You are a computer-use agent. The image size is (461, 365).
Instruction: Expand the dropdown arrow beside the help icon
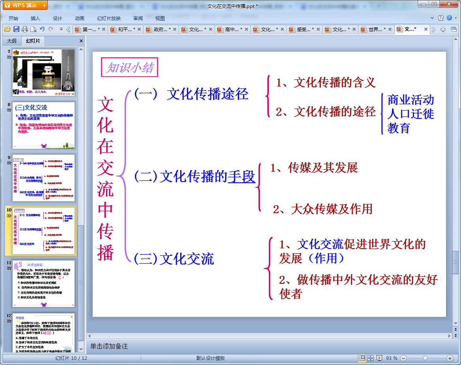coord(456,18)
